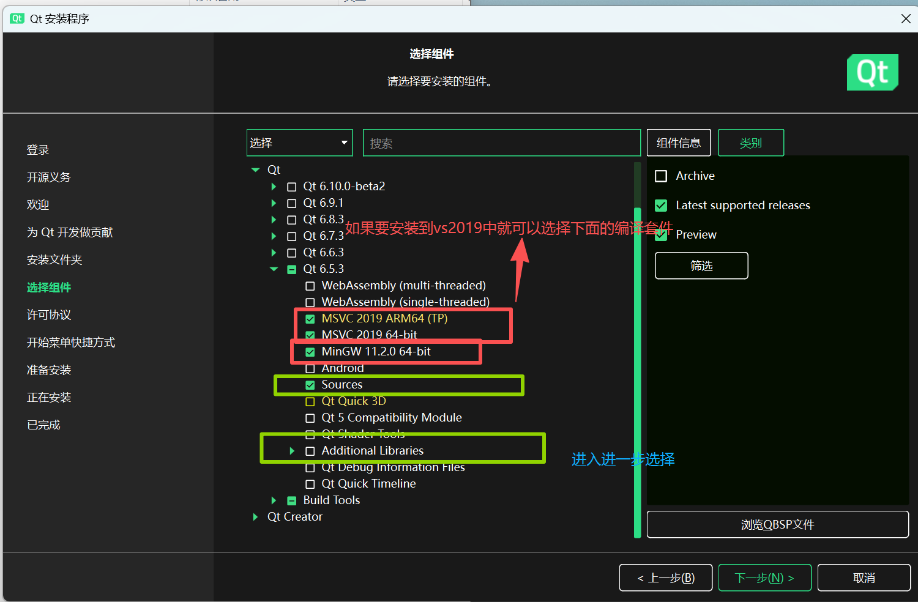This screenshot has height=602, width=918.
Task: Uncheck the Preview filter checkbox
Action: pos(661,235)
